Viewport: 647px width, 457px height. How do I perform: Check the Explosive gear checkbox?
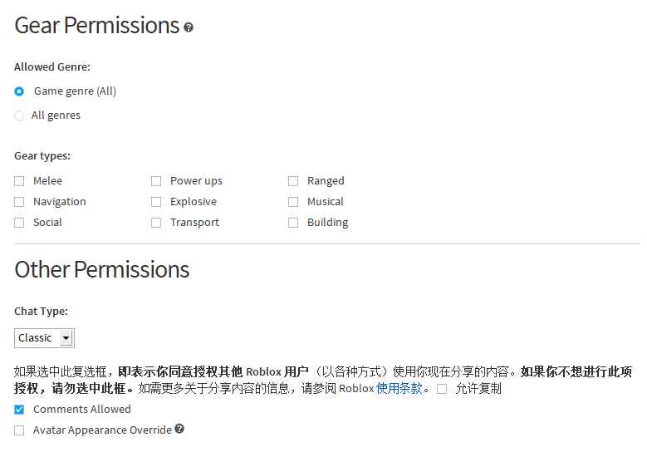click(156, 202)
